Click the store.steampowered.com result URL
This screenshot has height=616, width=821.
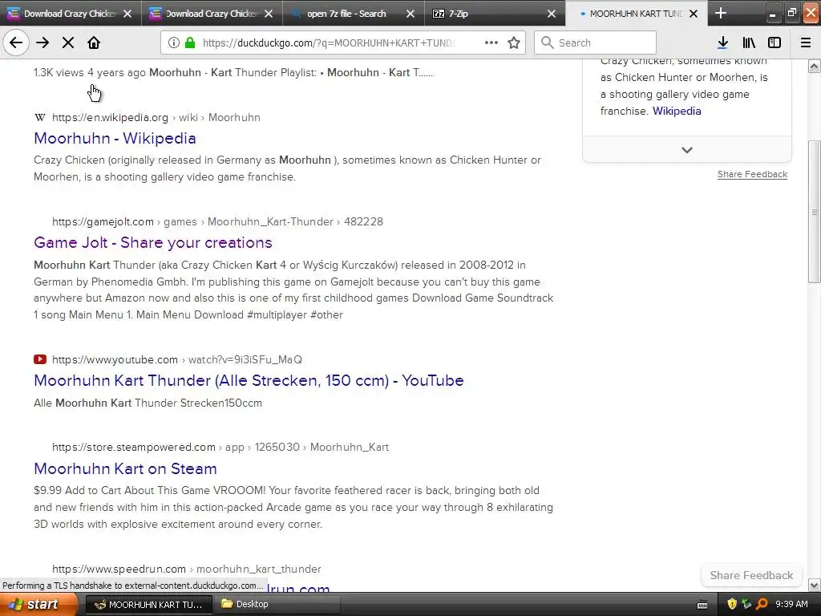tap(220, 447)
